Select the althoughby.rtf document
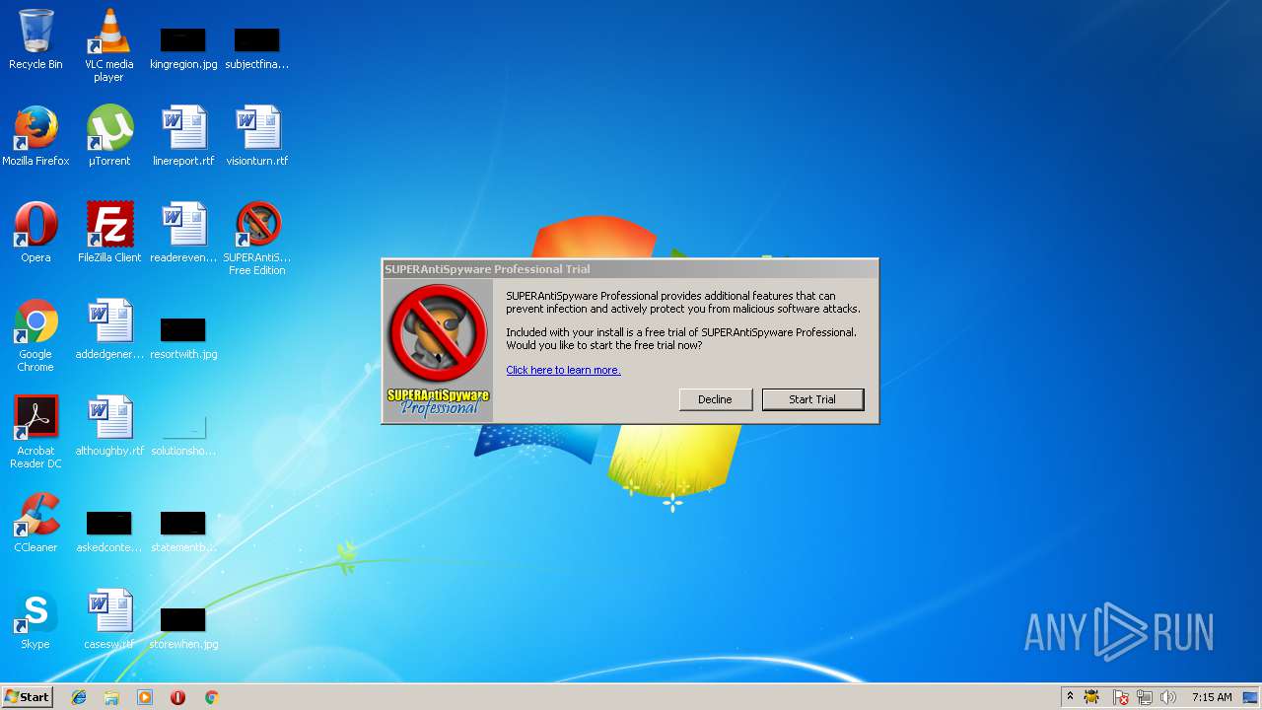The width and height of the screenshot is (1262, 710). [109, 426]
